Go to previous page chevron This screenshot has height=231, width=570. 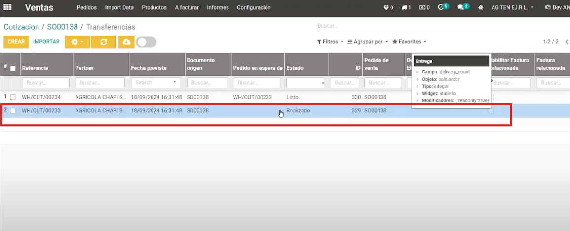click(567, 42)
